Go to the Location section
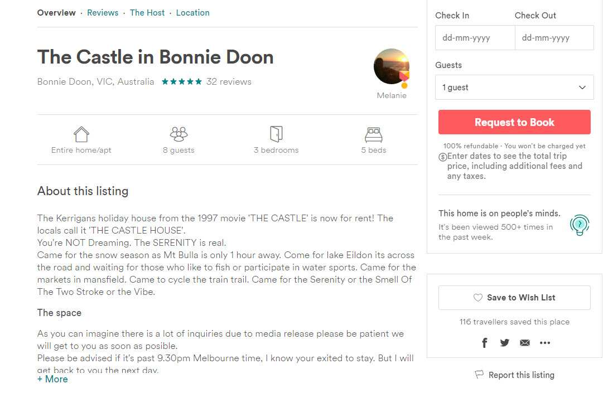The width and height of the screenshot is (608, 398). click(192, 12)
